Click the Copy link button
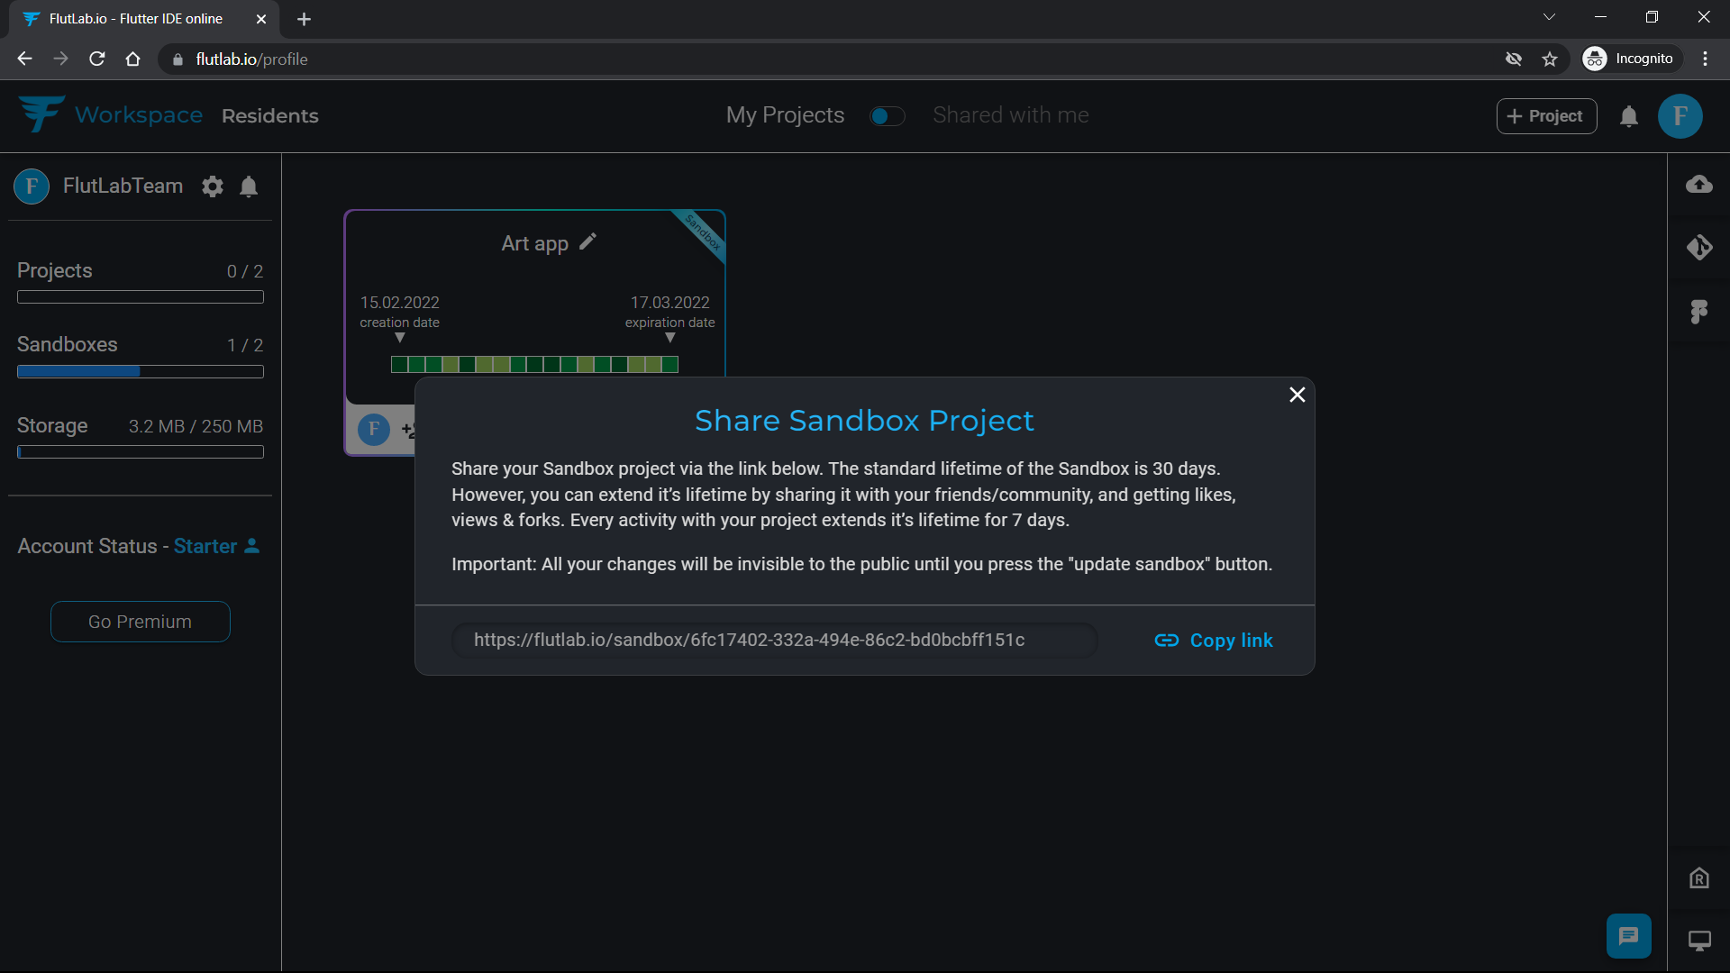This screenshot has height=973, width=1730. 1214,641
